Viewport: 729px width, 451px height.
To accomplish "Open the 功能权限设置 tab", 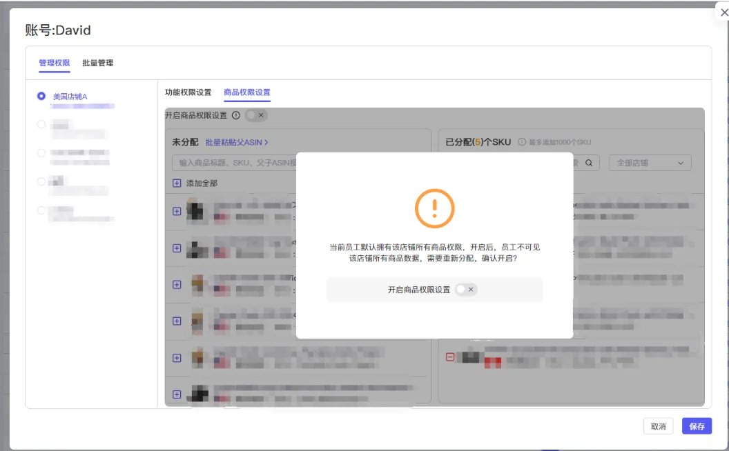I will pyautogui.click(x=188, y=92).
